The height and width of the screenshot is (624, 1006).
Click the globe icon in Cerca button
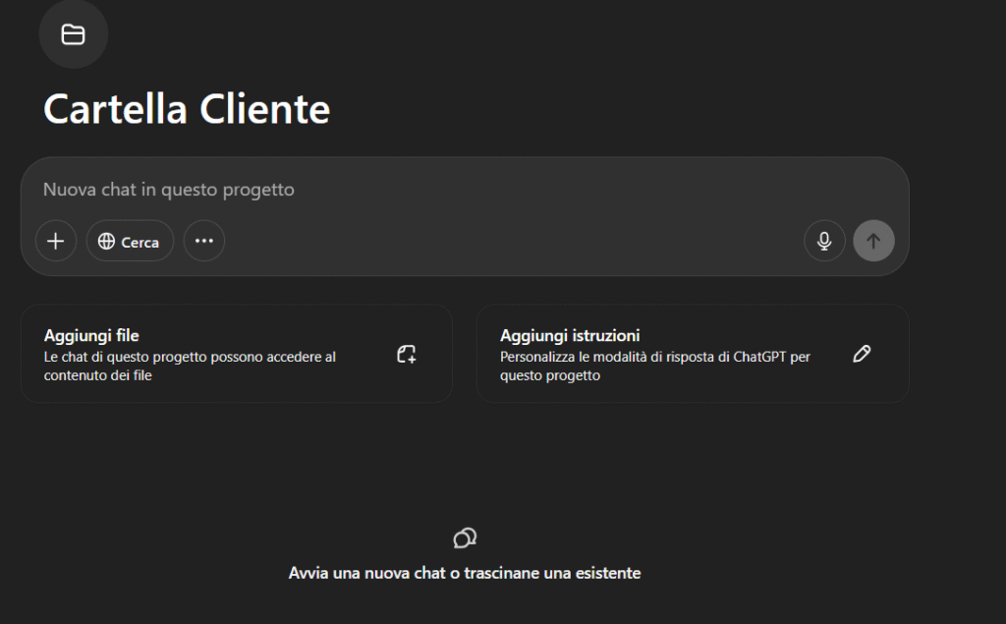click(106, 242)
